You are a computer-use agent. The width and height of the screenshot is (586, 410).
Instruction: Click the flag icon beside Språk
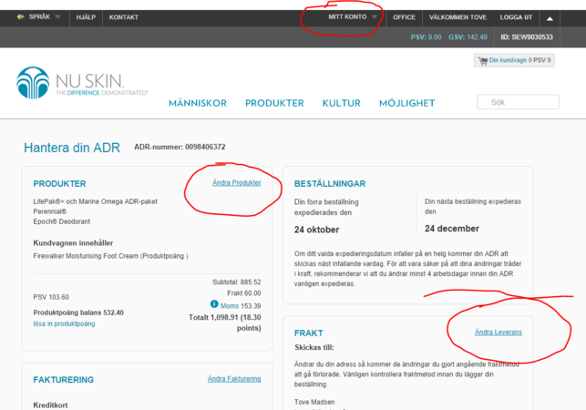[x=21, y=17]
